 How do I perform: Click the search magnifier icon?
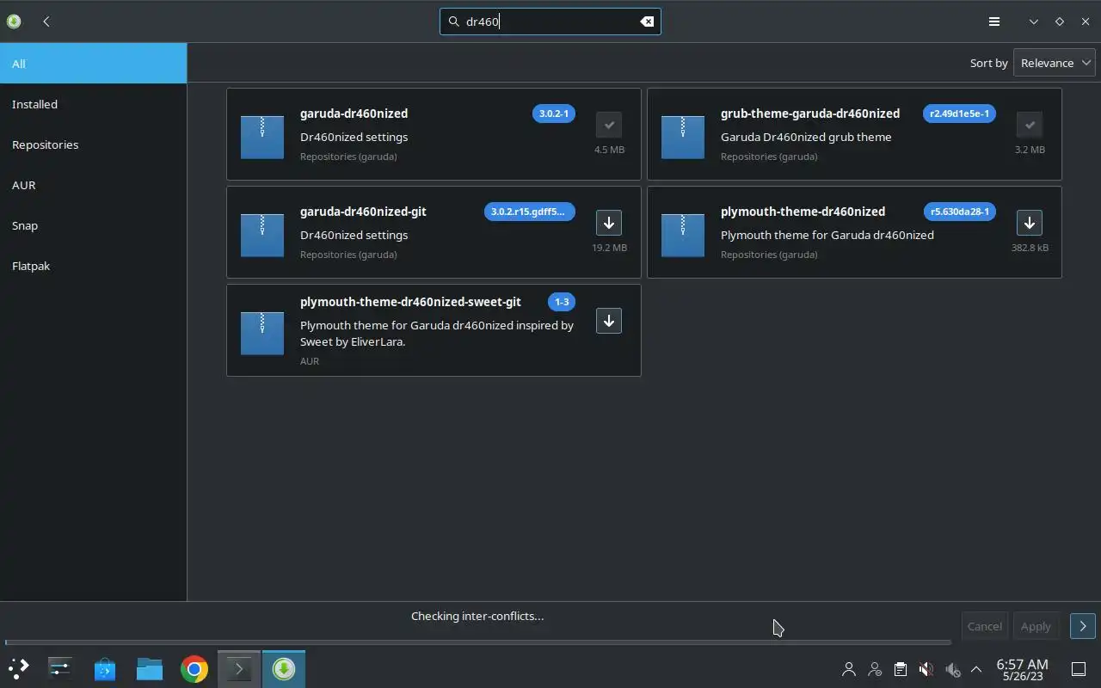454,21
